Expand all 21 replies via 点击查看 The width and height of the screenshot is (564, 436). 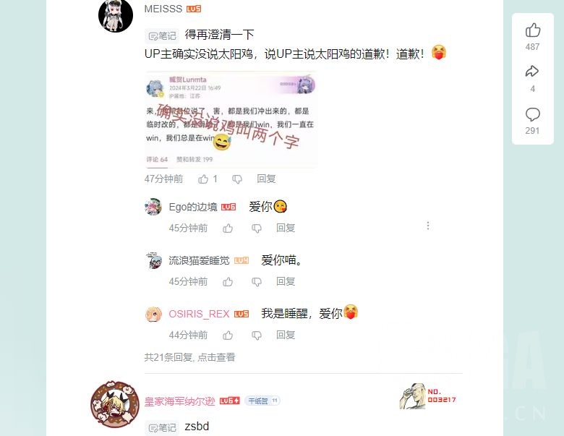pos(216,357)
